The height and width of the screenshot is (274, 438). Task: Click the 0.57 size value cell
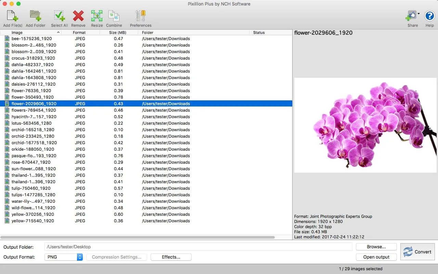[x=119, y=188]
